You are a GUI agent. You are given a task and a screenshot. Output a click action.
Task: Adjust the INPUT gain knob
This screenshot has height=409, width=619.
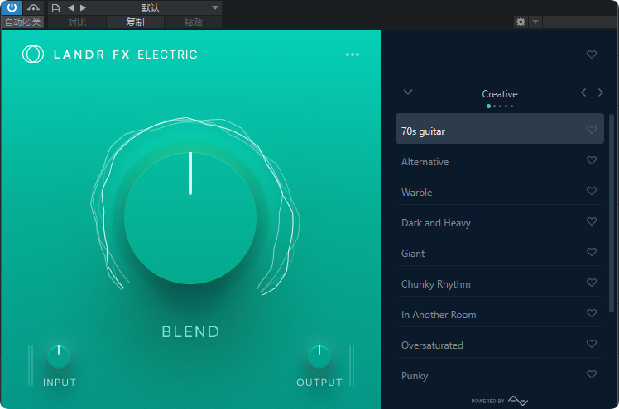59,357
